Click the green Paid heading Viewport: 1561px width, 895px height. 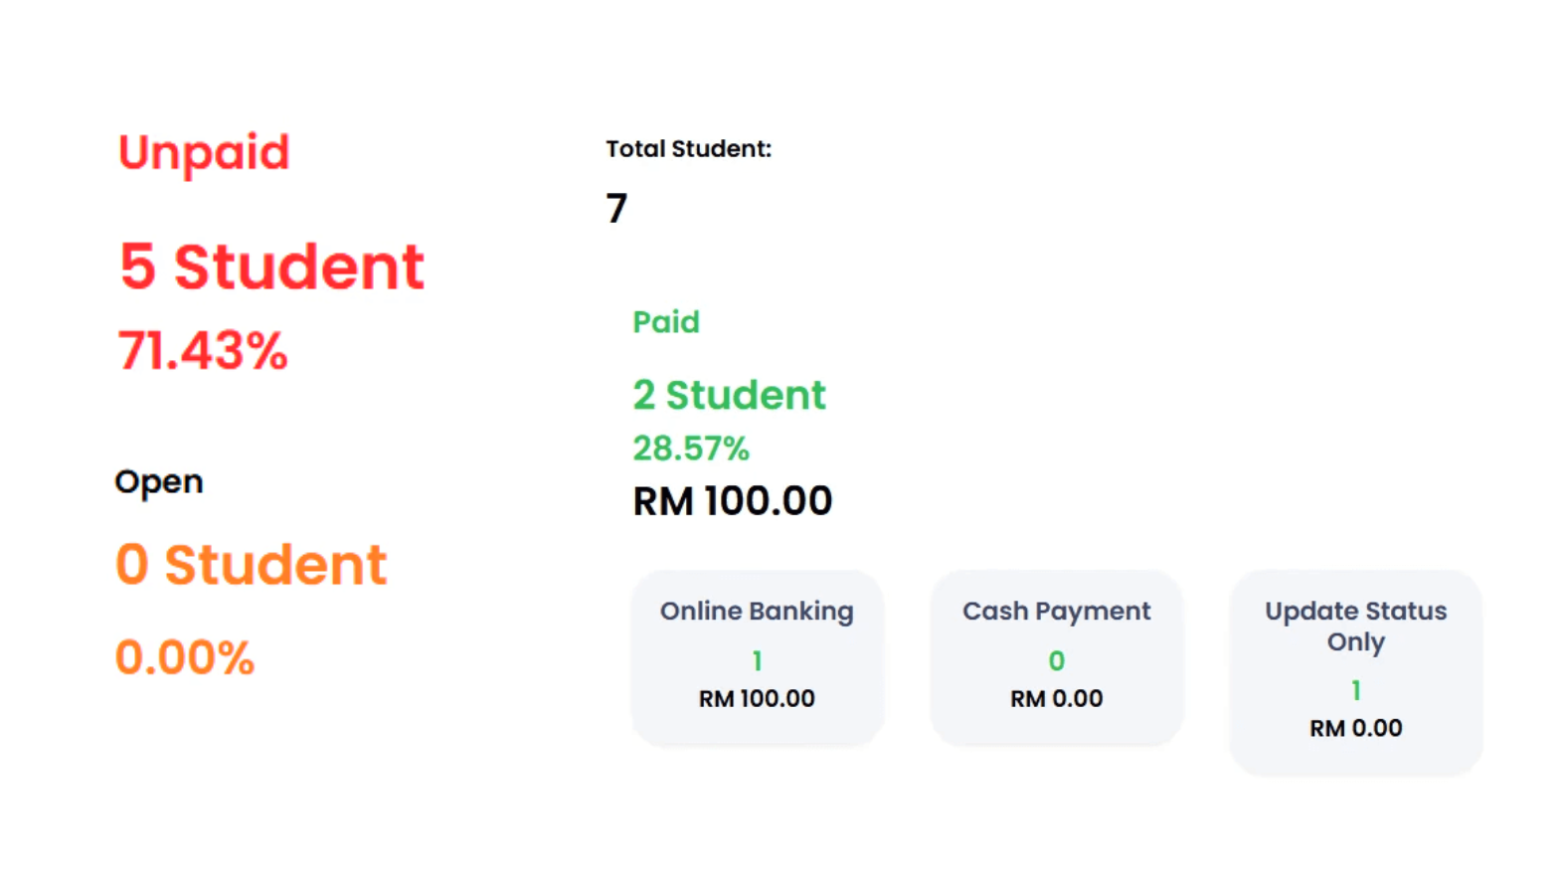[666, 322]
